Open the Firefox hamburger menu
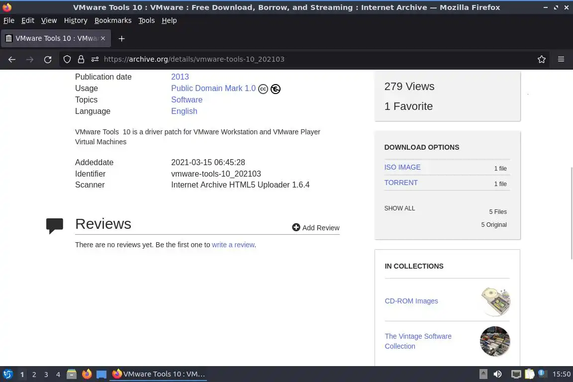573x382 pixels. tap(561, 59)
